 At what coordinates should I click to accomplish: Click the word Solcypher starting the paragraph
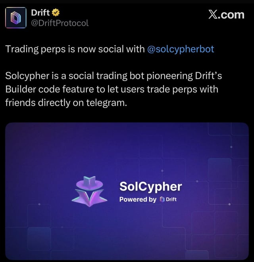tap(27, 76)
